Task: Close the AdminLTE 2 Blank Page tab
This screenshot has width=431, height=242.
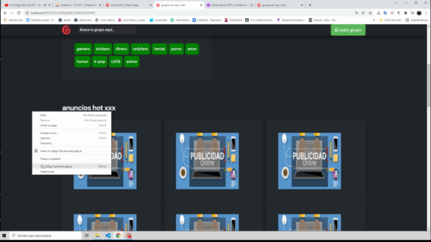Action: [x=150, y=5]
